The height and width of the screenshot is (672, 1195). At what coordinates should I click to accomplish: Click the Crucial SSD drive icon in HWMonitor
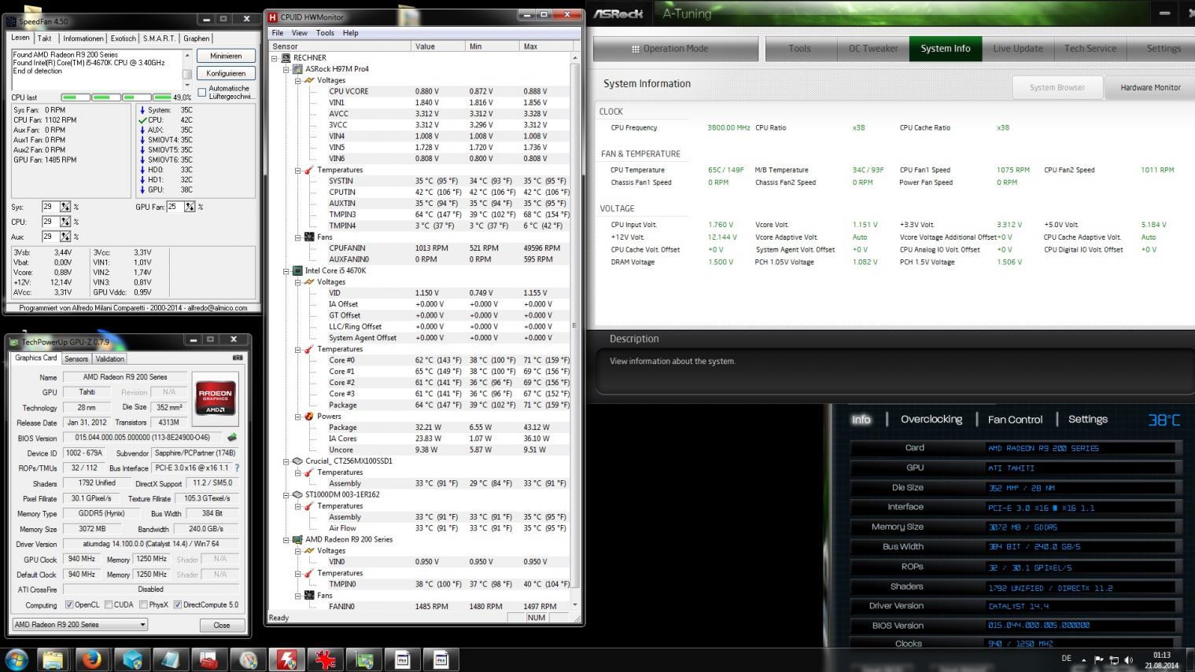[297, 461]
